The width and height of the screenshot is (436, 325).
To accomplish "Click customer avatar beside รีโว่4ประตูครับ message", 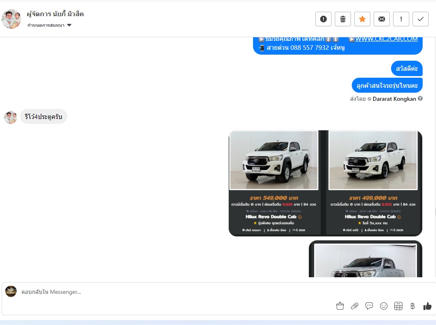I will click(11, 117).
